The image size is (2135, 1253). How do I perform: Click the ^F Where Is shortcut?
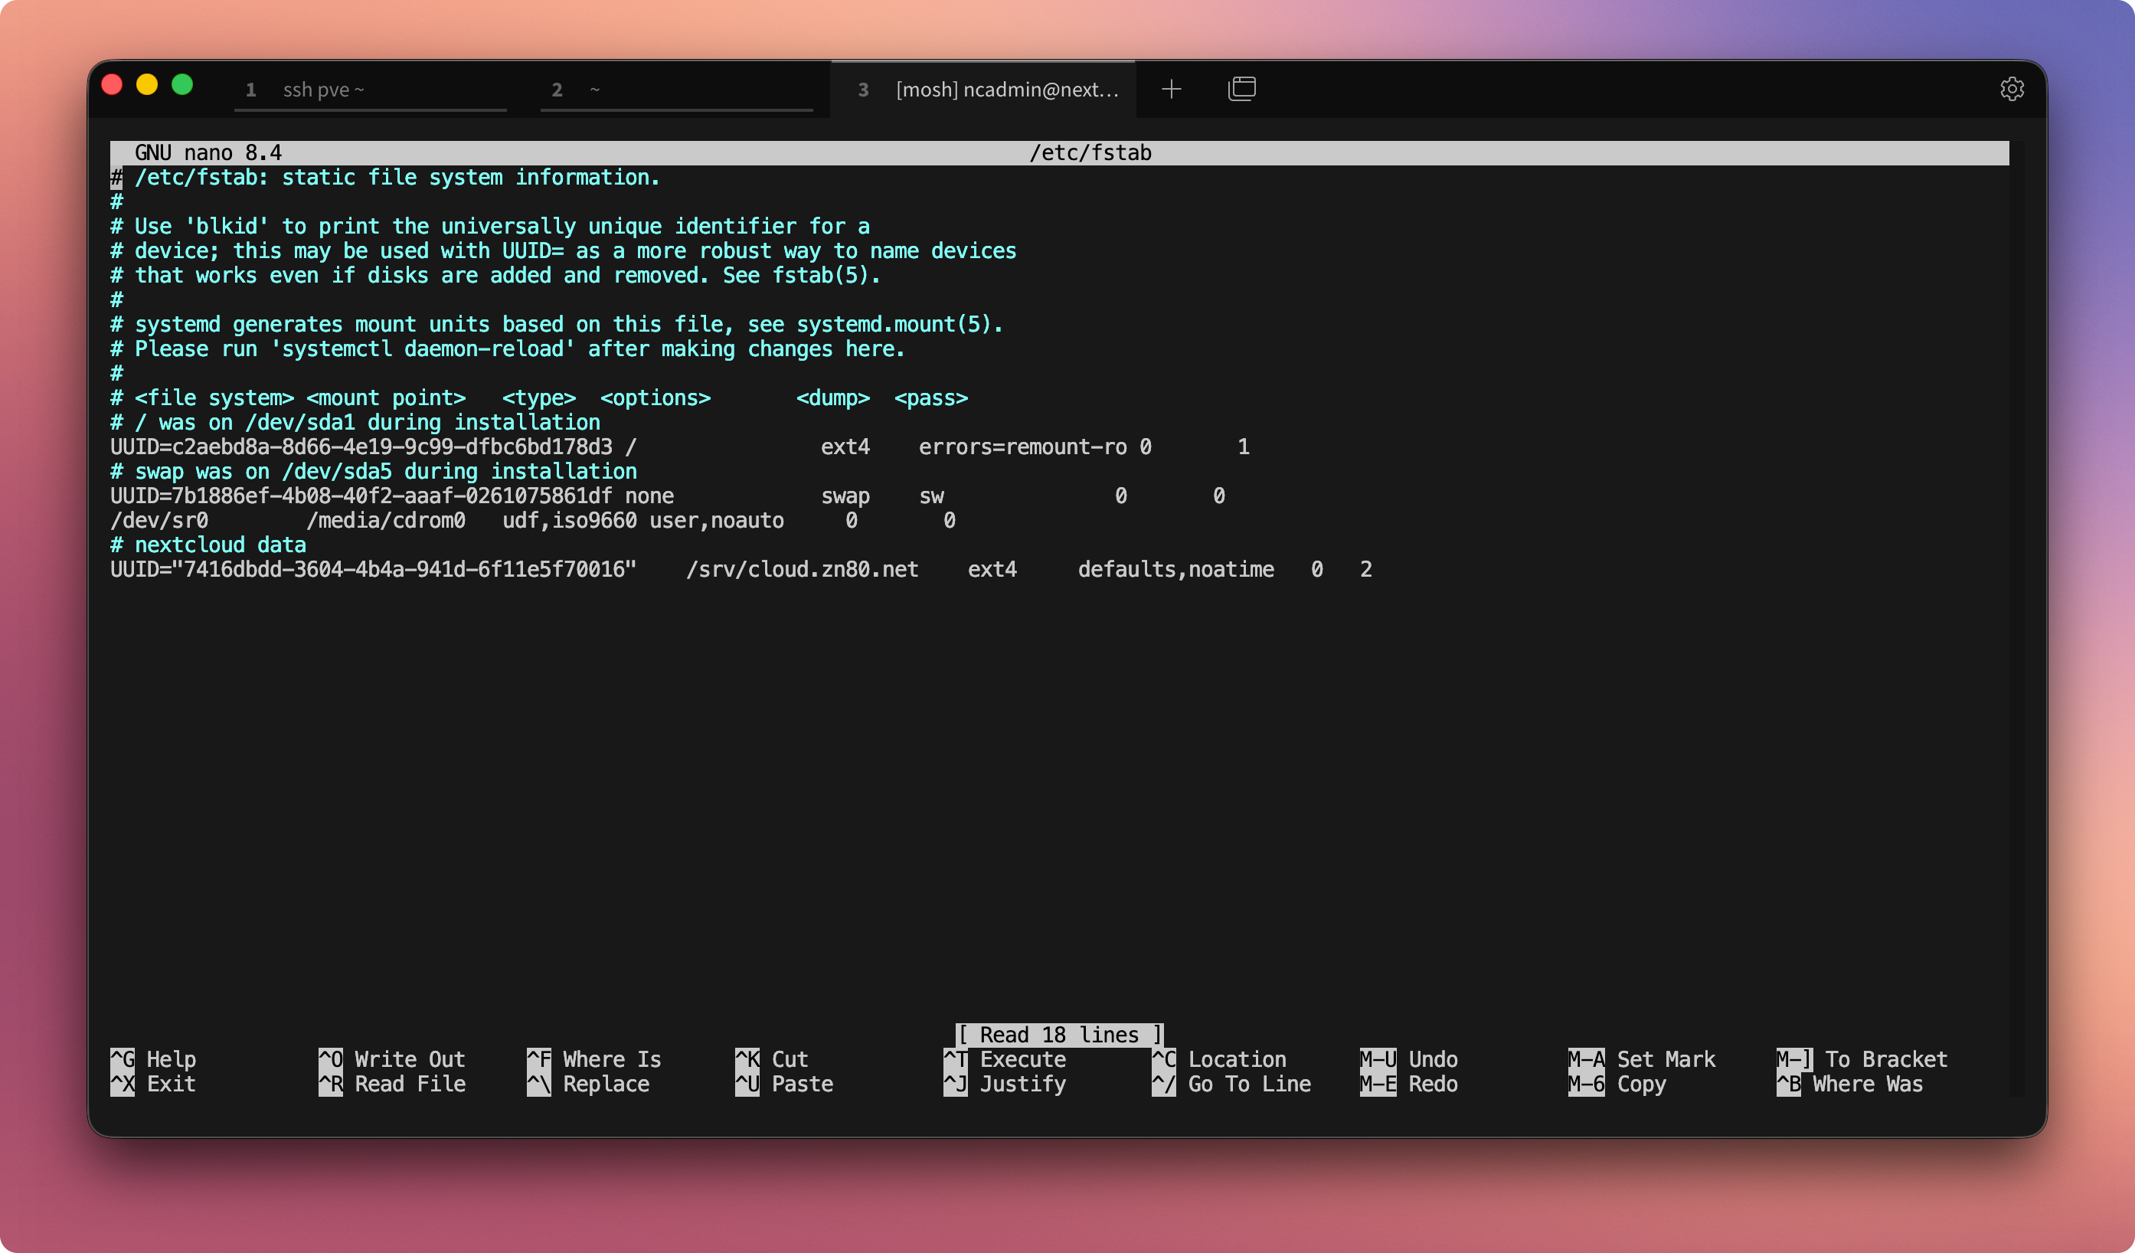tap(593, 1059)
